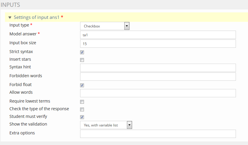Click the Show the validation label

tap(28, 124)
